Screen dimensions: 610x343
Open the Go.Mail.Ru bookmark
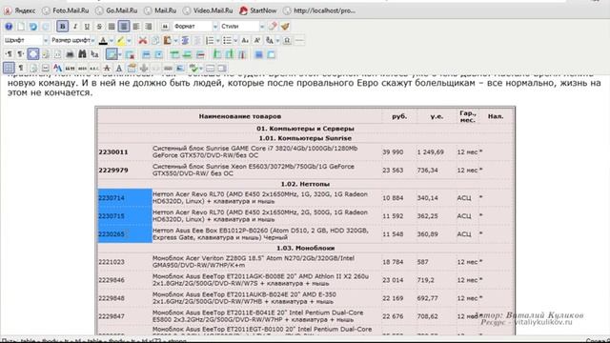coord(116,10)
